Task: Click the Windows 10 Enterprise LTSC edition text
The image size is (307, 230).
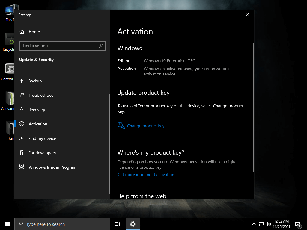Action: tap(169, 61)
